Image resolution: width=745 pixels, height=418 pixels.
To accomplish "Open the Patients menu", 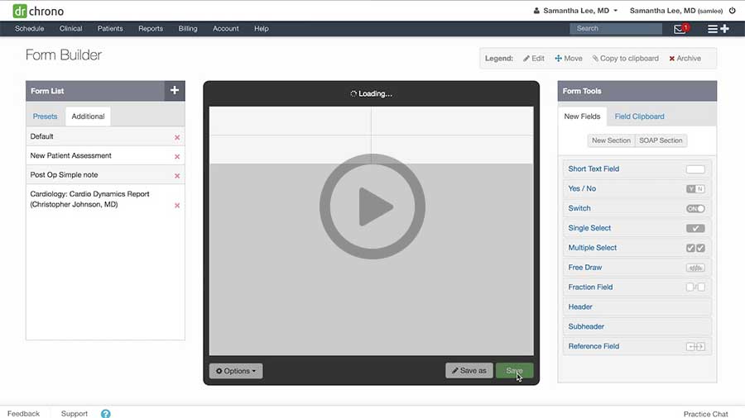I will coord(110,28).
